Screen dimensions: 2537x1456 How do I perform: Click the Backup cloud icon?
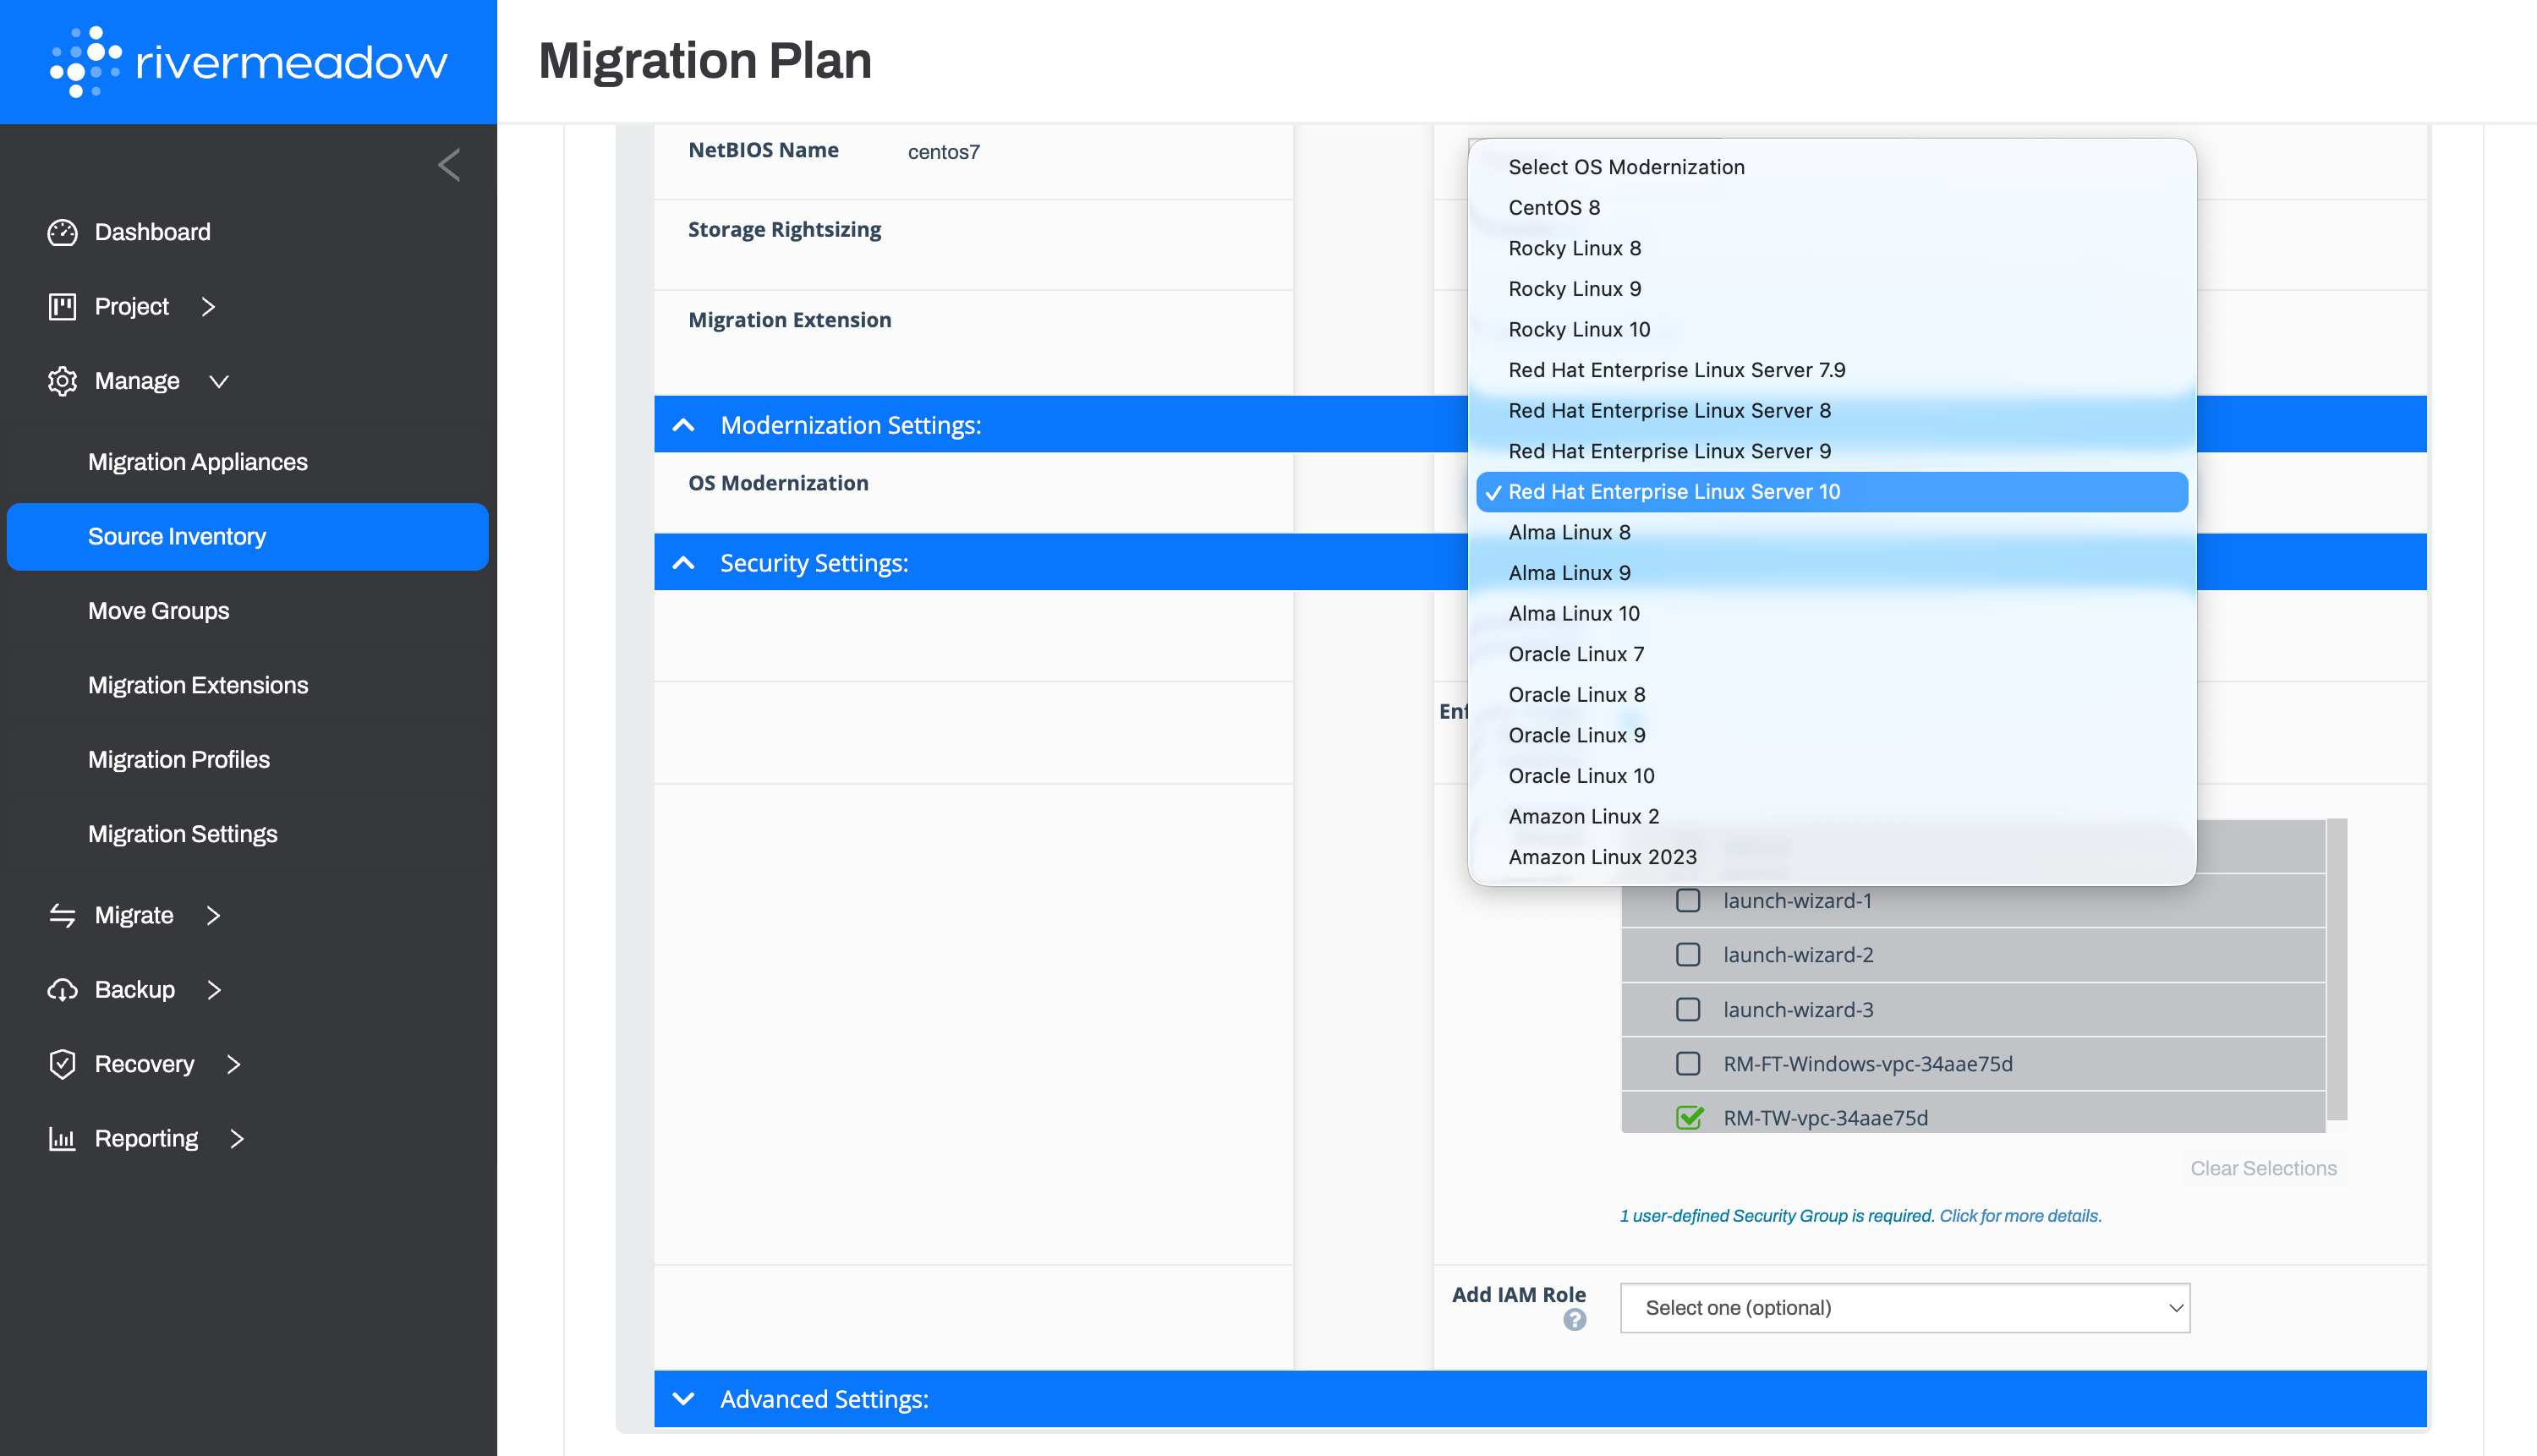62,990
